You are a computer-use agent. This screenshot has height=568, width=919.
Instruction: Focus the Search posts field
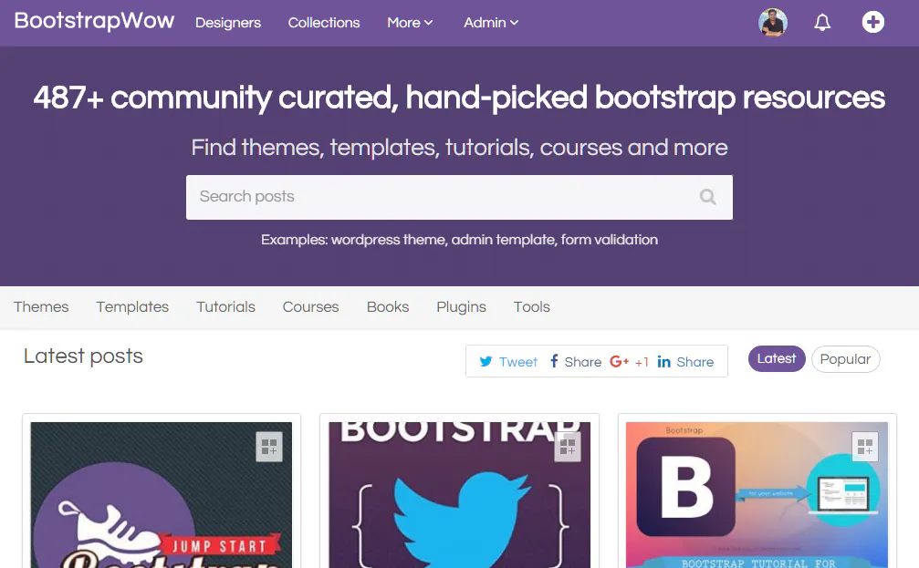[460, 197]
